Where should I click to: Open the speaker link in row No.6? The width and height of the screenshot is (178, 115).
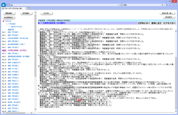[x=13, y=47]
